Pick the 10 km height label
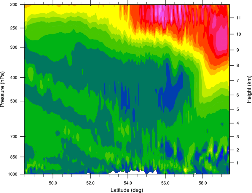The width and height of the screenshot is (252, 193). (239, 34)
